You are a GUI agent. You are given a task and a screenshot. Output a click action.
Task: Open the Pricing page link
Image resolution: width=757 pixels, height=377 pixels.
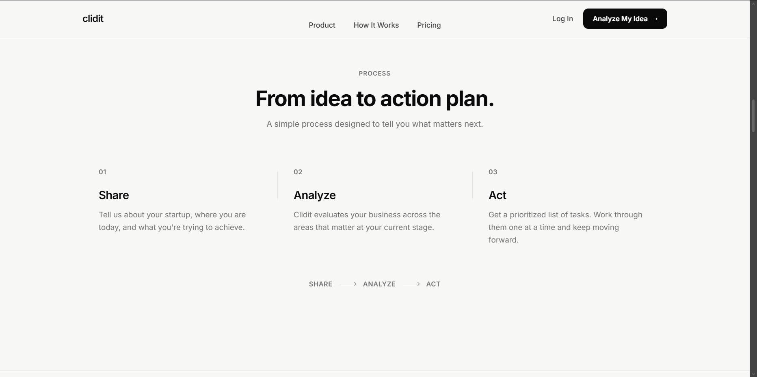pos(429,25)
